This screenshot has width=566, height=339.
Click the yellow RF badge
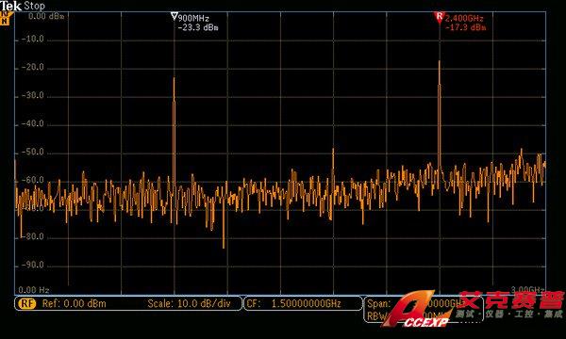coord(27,304)
